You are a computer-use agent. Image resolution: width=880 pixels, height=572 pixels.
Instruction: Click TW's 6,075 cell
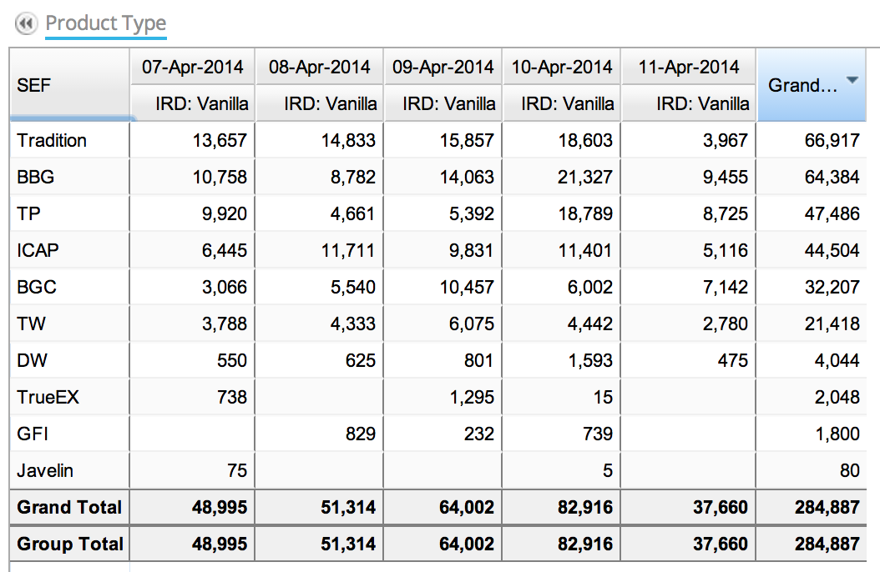point(472,324)
